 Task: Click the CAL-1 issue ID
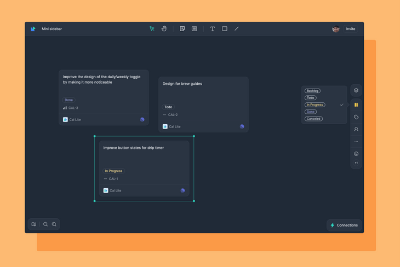tap(113, 178)
